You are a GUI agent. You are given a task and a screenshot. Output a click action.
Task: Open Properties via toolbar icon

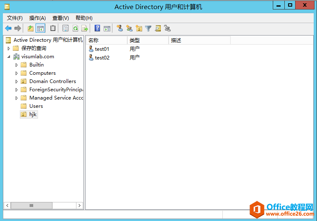65,28
